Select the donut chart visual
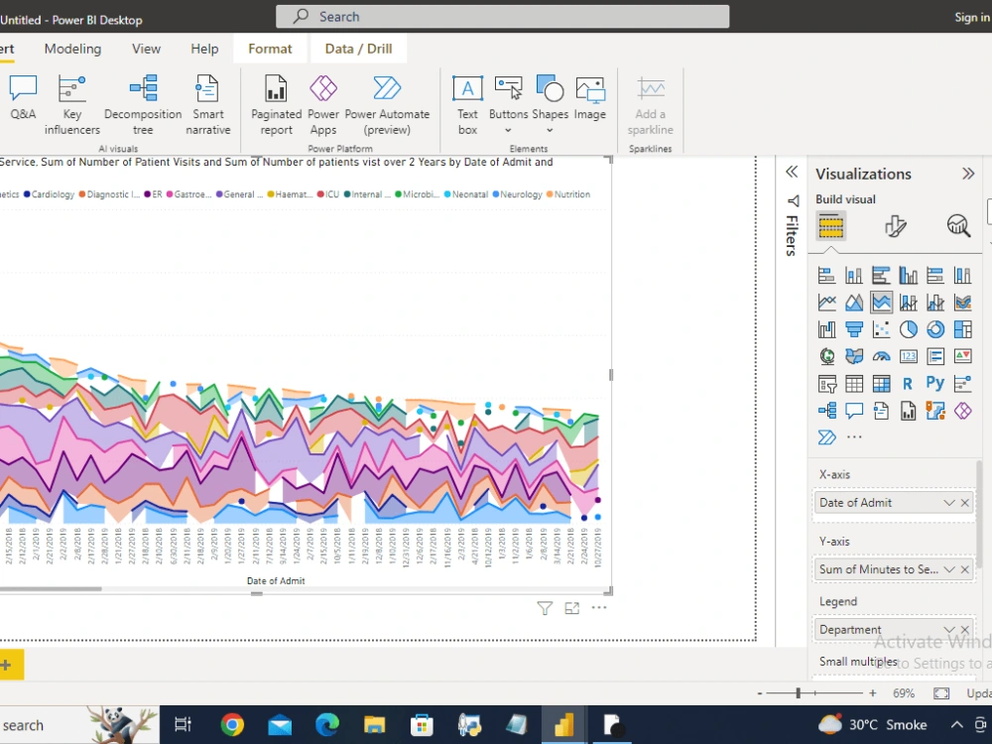 click(935, 329)
